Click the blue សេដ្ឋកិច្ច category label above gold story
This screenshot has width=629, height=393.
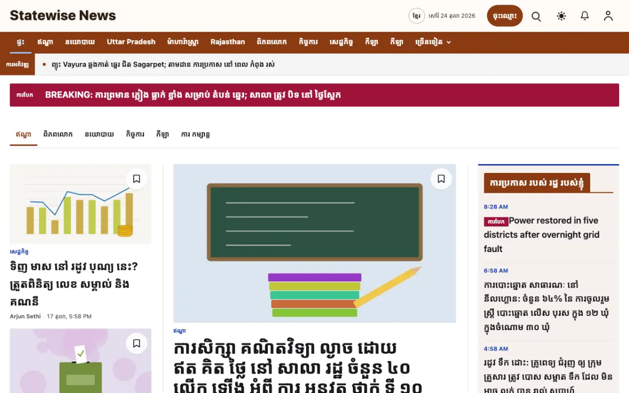19,252
